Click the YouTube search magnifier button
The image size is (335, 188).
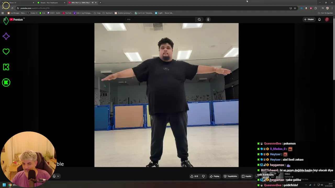[x=199, y=19]
